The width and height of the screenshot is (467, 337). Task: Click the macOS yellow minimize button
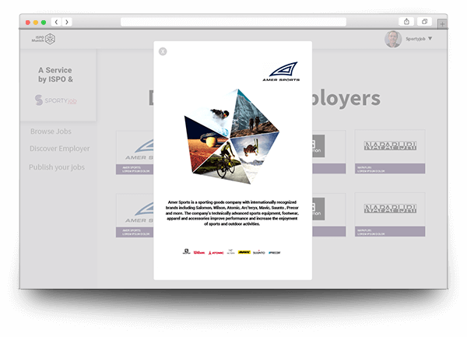36,23
